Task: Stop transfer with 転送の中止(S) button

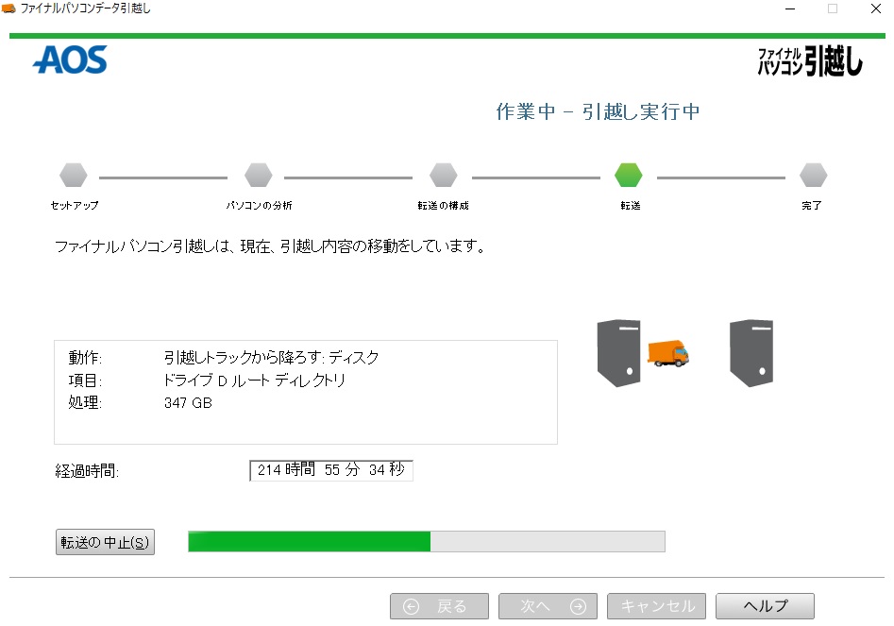Action: (x=105, y=542)
